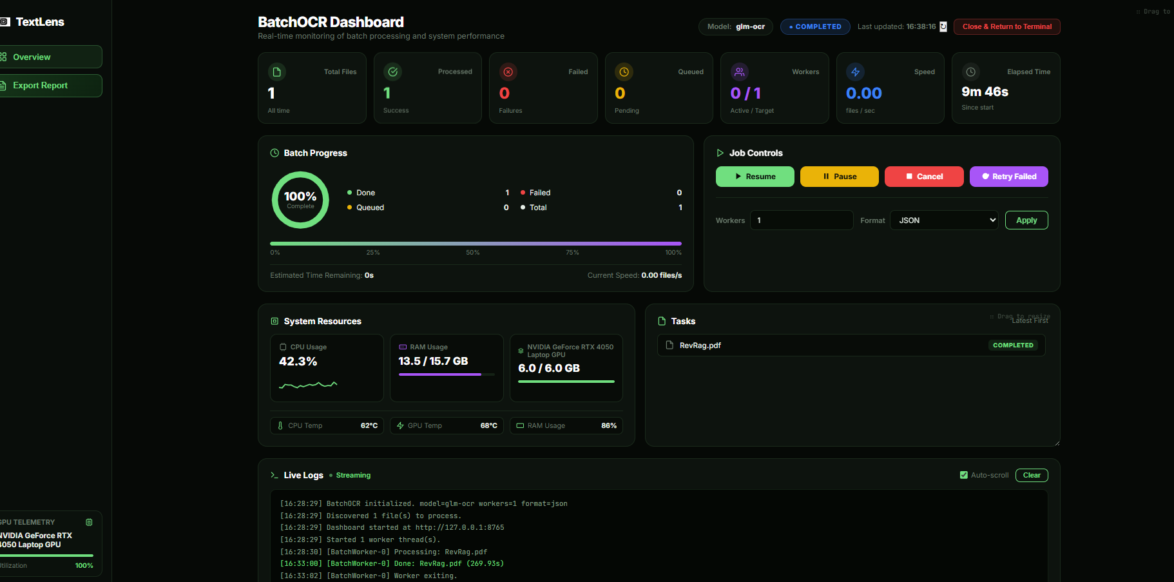Click the Model: glm-ocr badge
This screenshot has height=582, width=1174.
(x=736, y=26)
